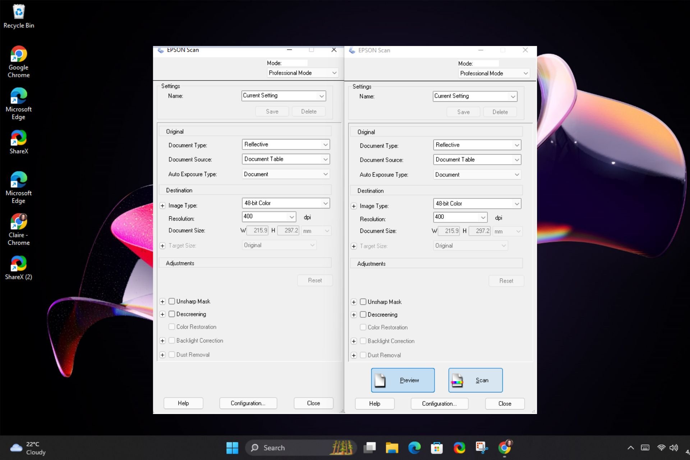Viewport: 690px width, 460px height.
Task: Enable Unsharp Mask in left EPSON Scan window
Action: click(172, 301)
